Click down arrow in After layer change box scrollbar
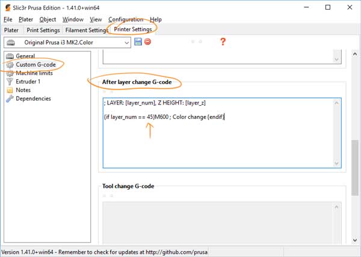The height and width of the screenshot is (257, 361). click(336, 163)
